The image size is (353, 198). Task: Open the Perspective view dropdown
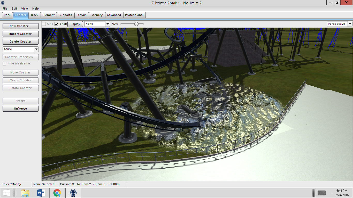point(350,24)
